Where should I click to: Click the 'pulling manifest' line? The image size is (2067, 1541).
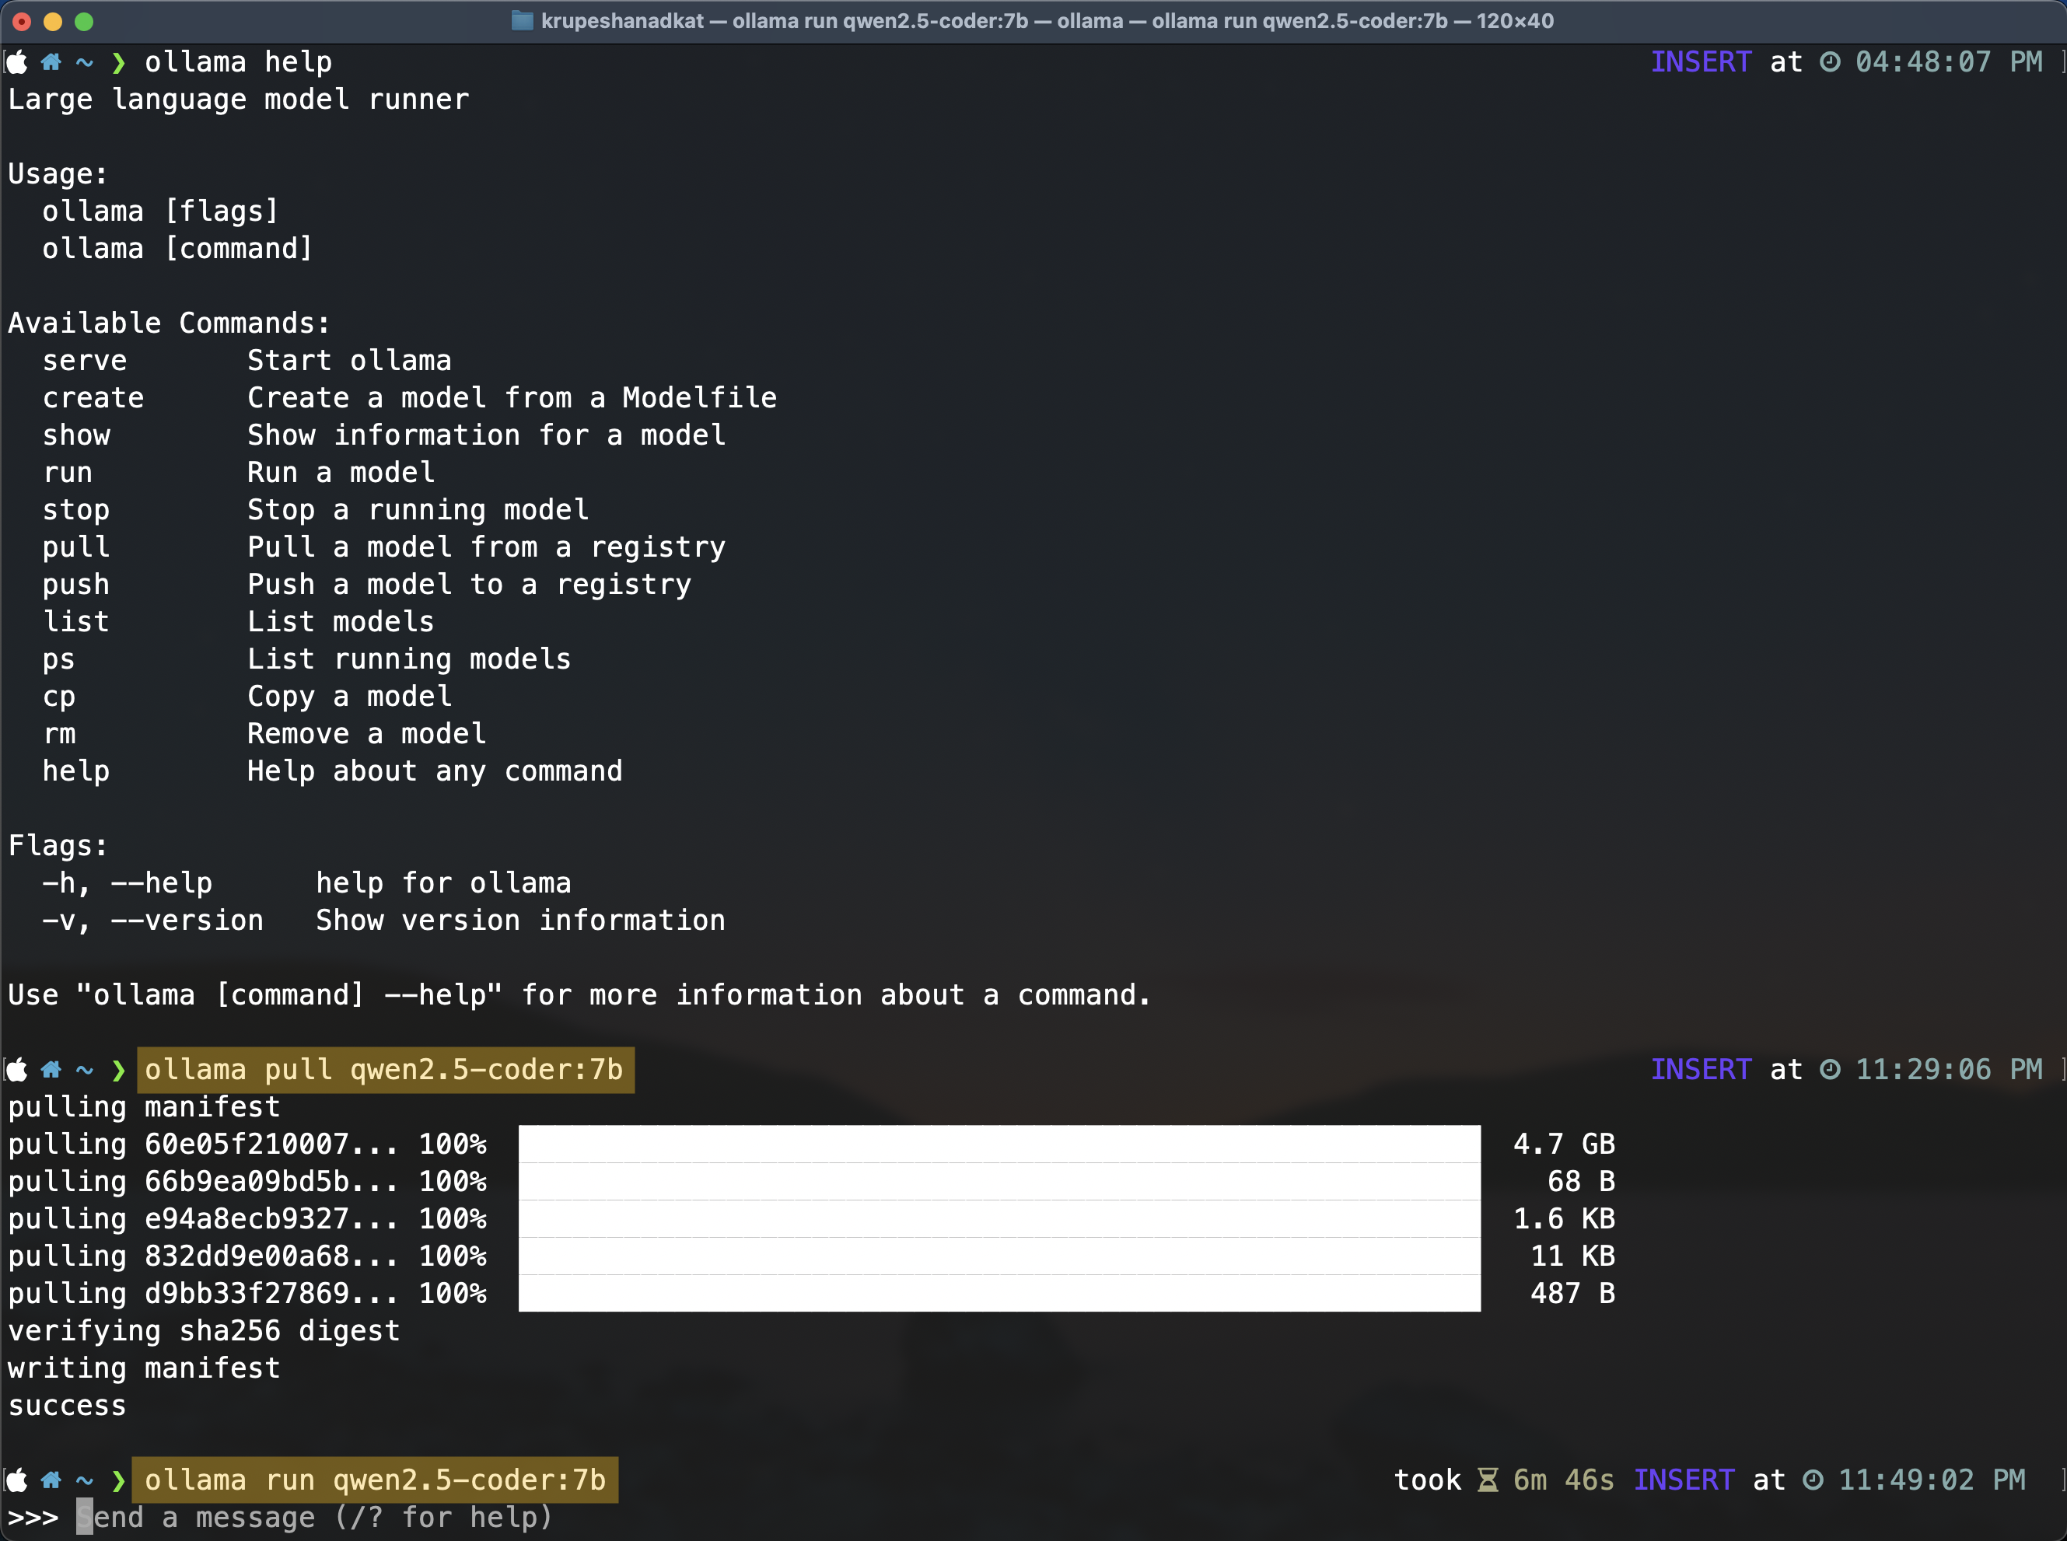pyautogui.click(x=144, y=1107)
